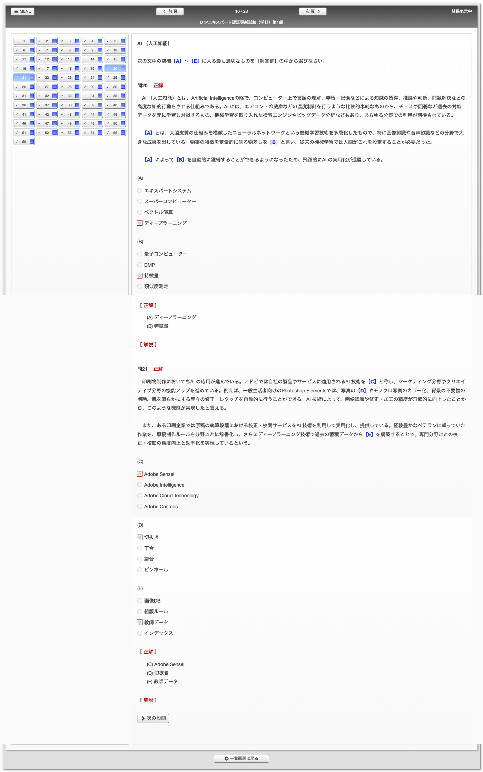The width and height of the screenshot is (483, 772).
Task: Jump to question 20 in navigator
Action: tap(115, 68)
